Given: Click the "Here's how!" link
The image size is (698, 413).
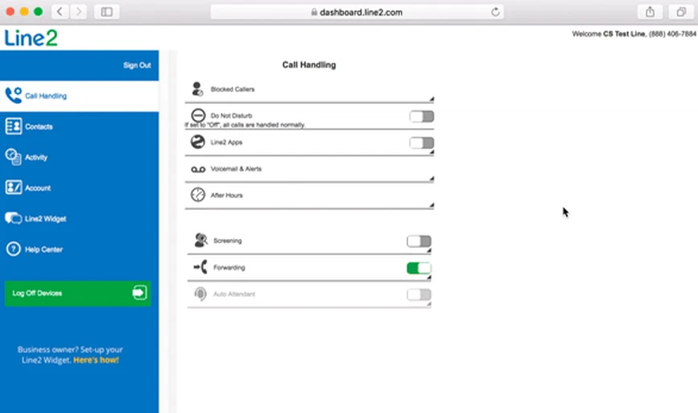Looking at the screenshot, I should [x=96, y=360].
